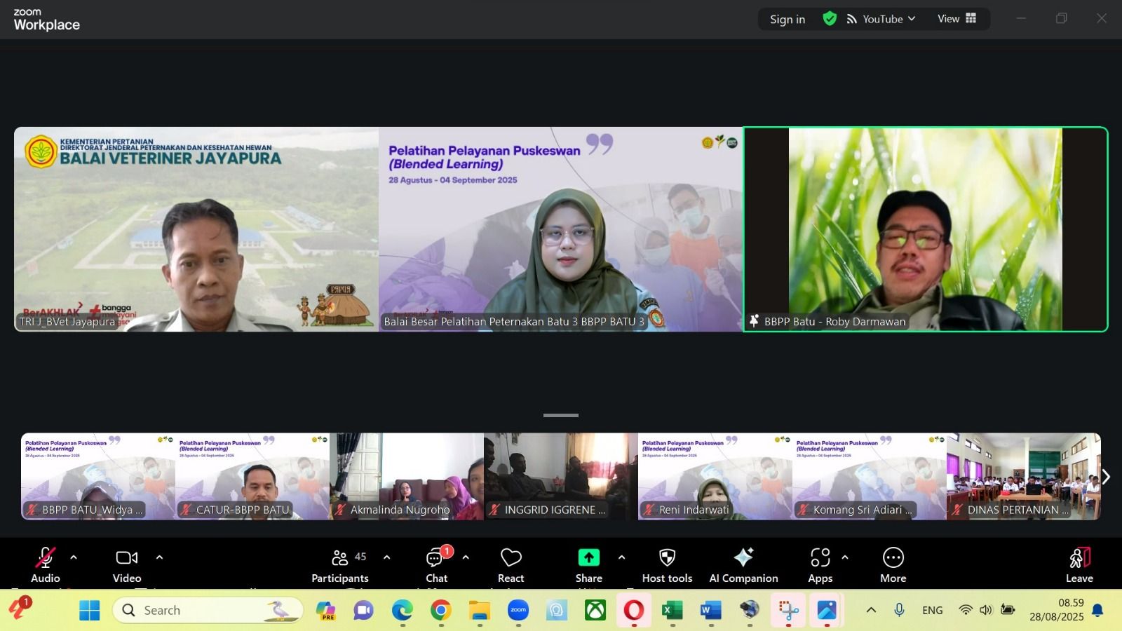1122x631 pixels.
Task: Select CATUR-BBPP BATU thumbnail
Action: [x=252, y=476]
